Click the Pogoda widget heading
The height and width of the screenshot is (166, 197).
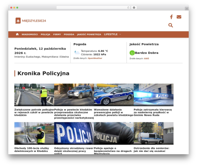(x=80, y=44)
